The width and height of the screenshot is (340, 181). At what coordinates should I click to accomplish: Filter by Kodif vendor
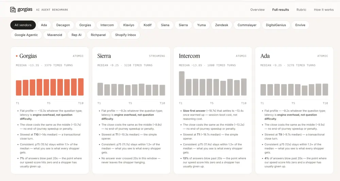click(x=148, y=25)
